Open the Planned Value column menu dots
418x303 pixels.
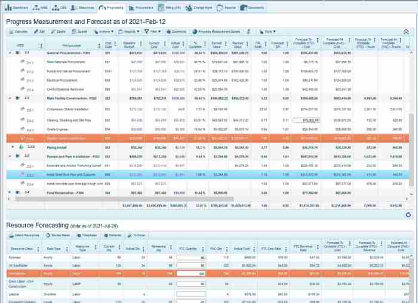point(247,44)
